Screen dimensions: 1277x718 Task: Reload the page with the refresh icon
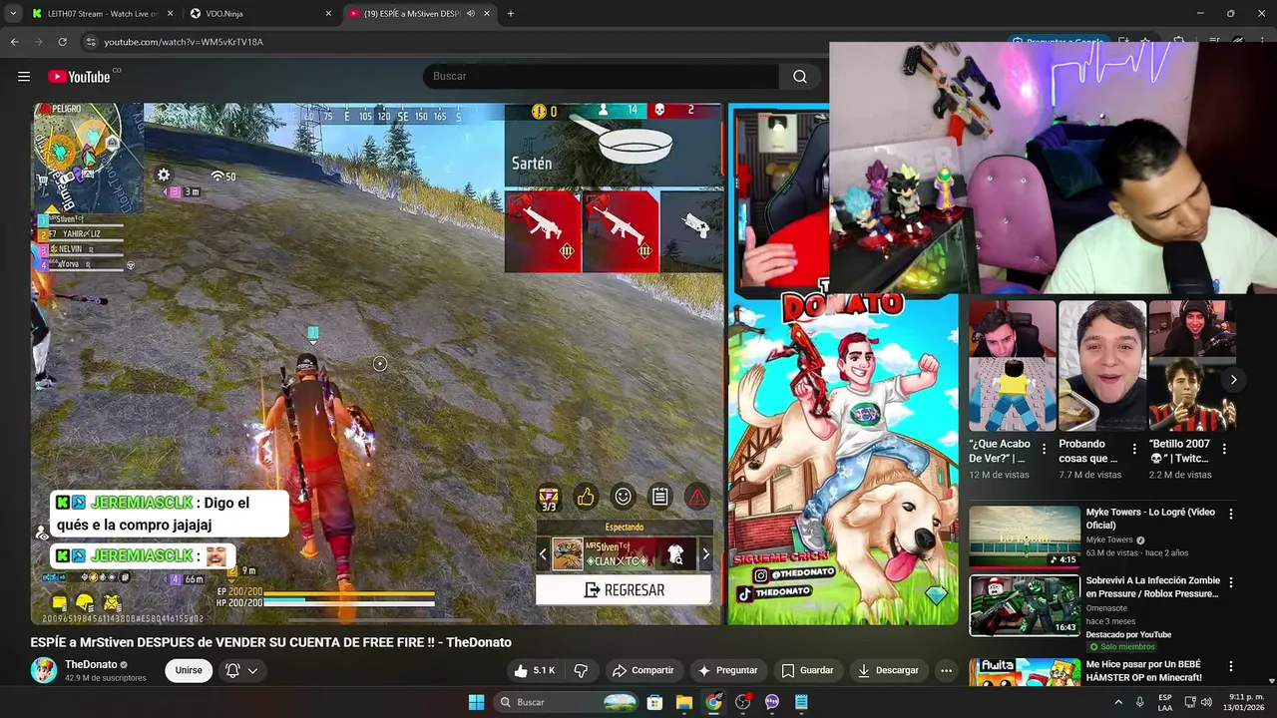(x=62, y=42)
